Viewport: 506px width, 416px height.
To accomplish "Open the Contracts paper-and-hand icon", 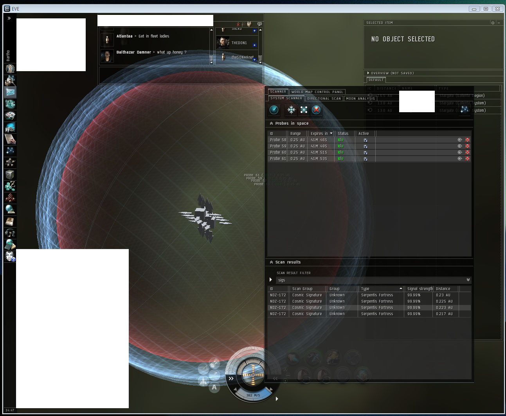I will click(10, 139).
